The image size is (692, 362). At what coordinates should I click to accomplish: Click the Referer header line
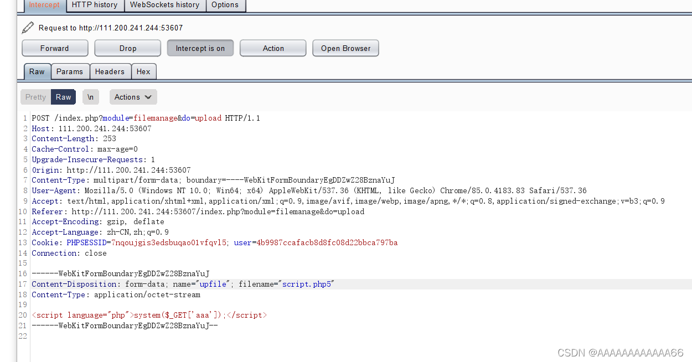(x=198, y=211)
